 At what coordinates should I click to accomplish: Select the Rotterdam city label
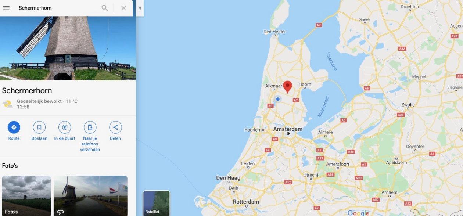pyautogui.click(x=246, y=202)
